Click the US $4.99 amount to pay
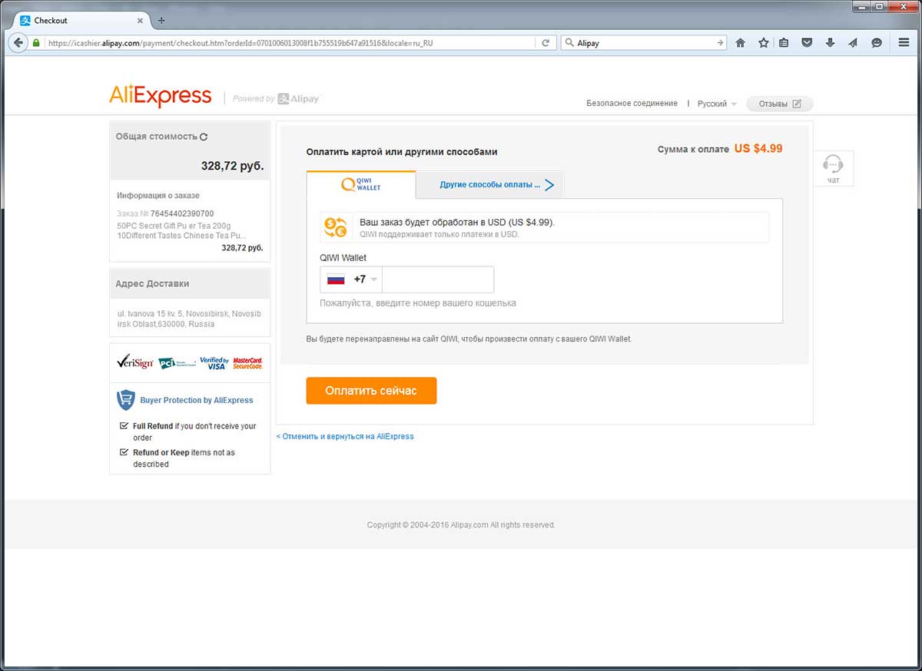The width and height of the screenshot is (922, 671). pyautogui.click(x=758, y=148)
